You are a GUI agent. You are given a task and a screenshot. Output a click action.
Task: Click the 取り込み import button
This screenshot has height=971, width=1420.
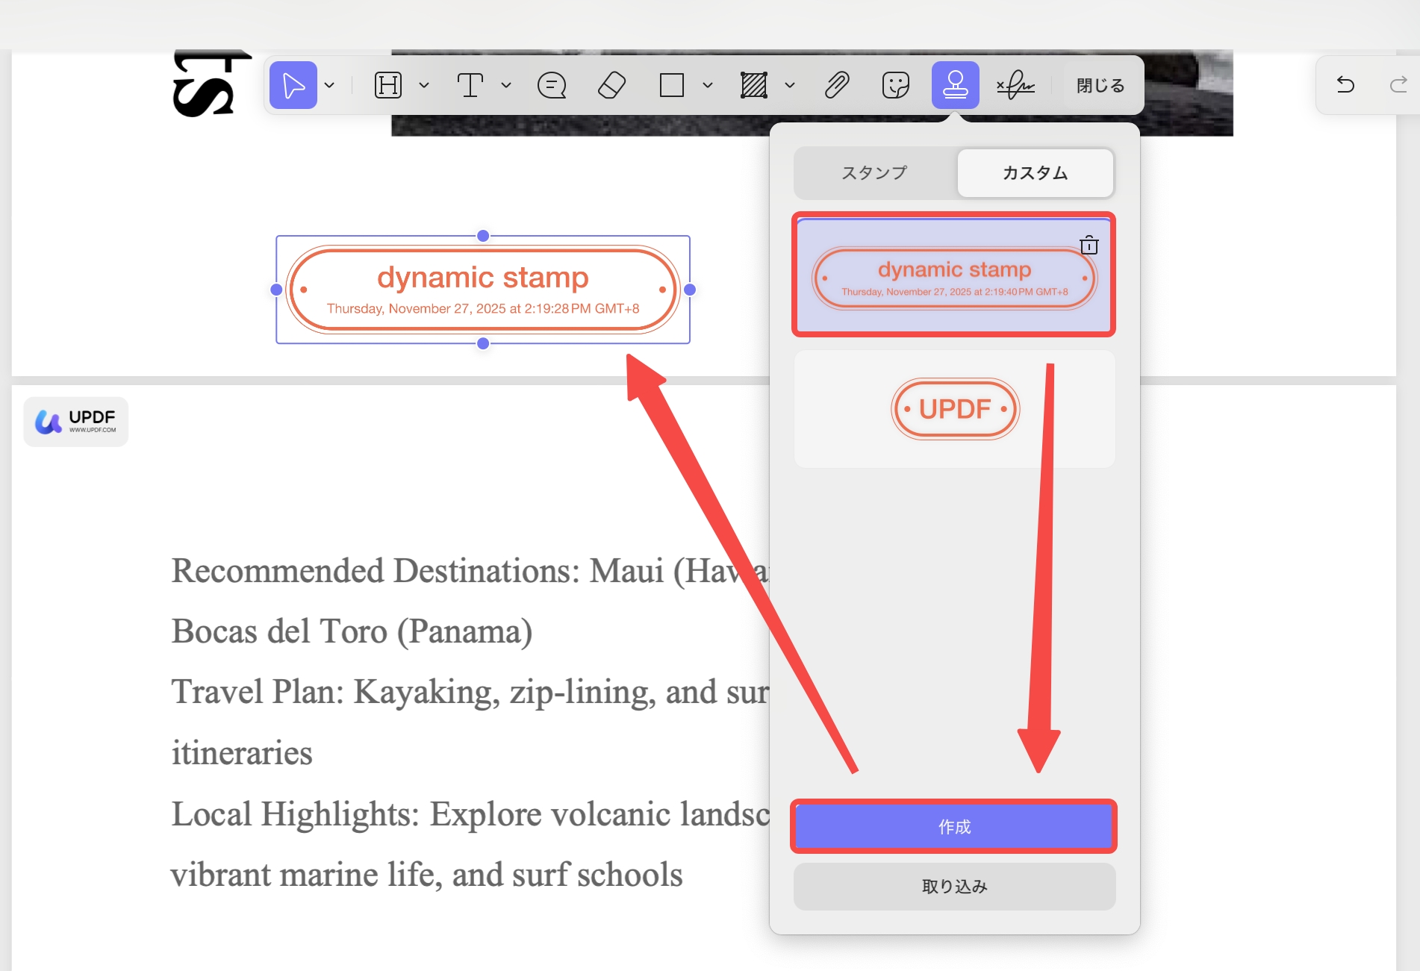[954, 886]
